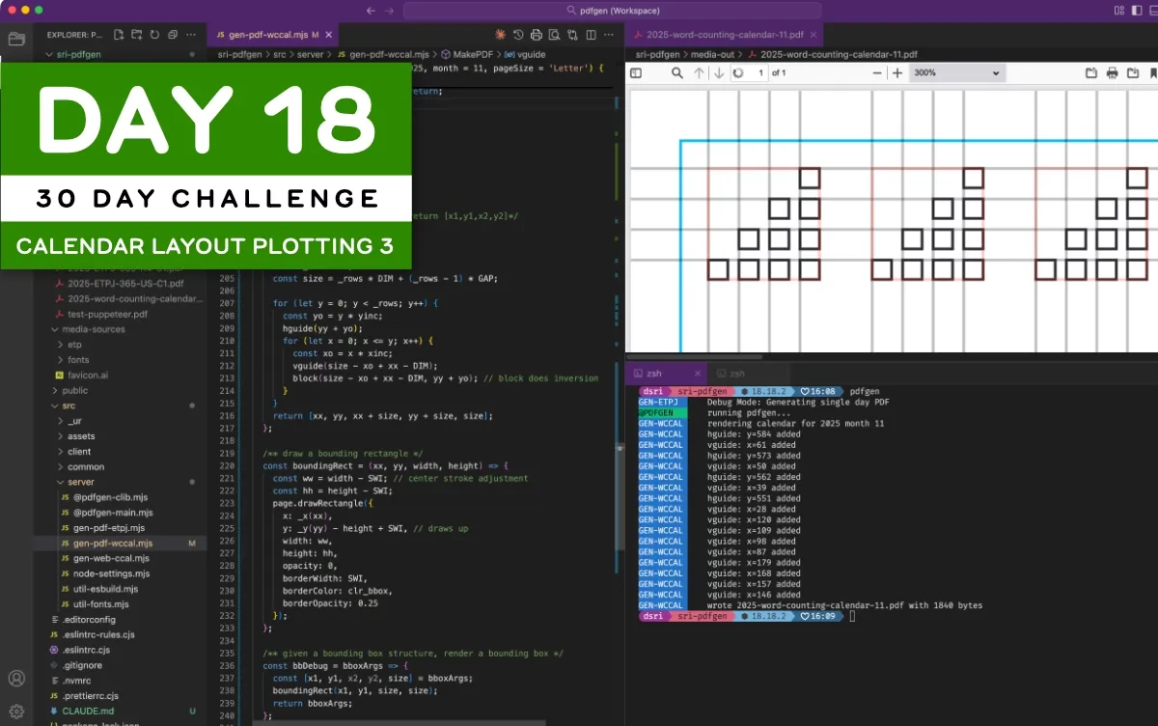Click the search icon in PDF toolbar
Viewport: 1158px width, 726px height.
click(677, 72)
